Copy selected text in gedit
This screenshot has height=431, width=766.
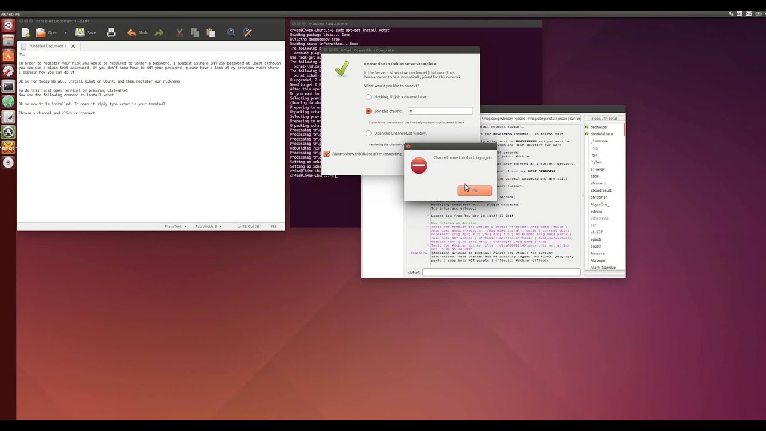coord(195,32)
